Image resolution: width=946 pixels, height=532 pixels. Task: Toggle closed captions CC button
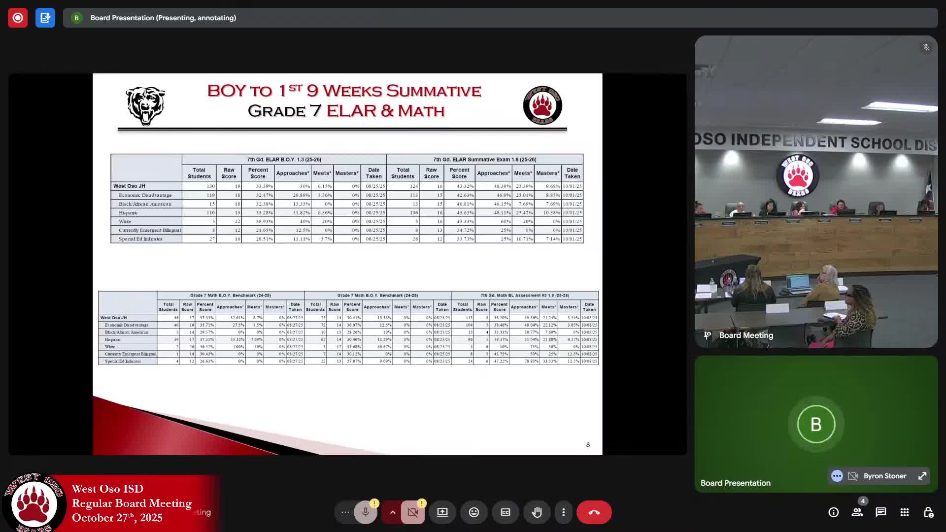[x=506, y=512]
